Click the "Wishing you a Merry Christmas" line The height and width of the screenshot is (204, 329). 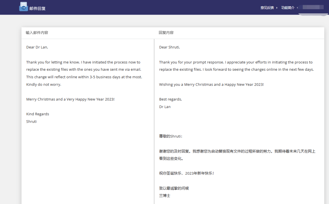211,84
